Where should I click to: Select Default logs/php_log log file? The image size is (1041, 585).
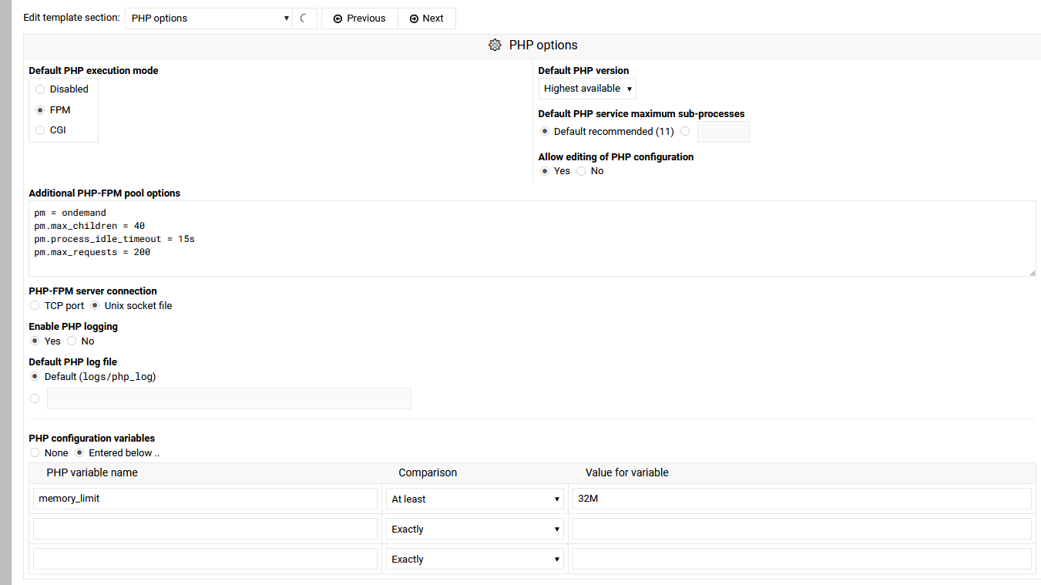[x=35, y=377]
